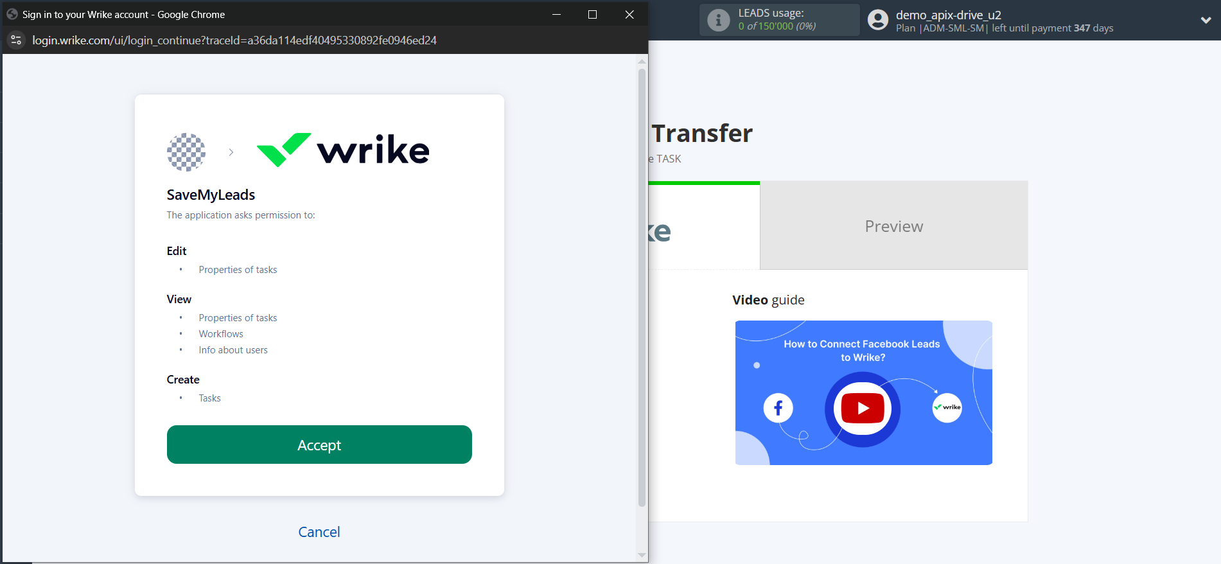
Task: Play the YouTube video guide
Action: point(862,409)
